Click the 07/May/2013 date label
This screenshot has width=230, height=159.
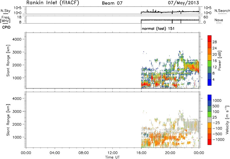click(x=183, y=3)
